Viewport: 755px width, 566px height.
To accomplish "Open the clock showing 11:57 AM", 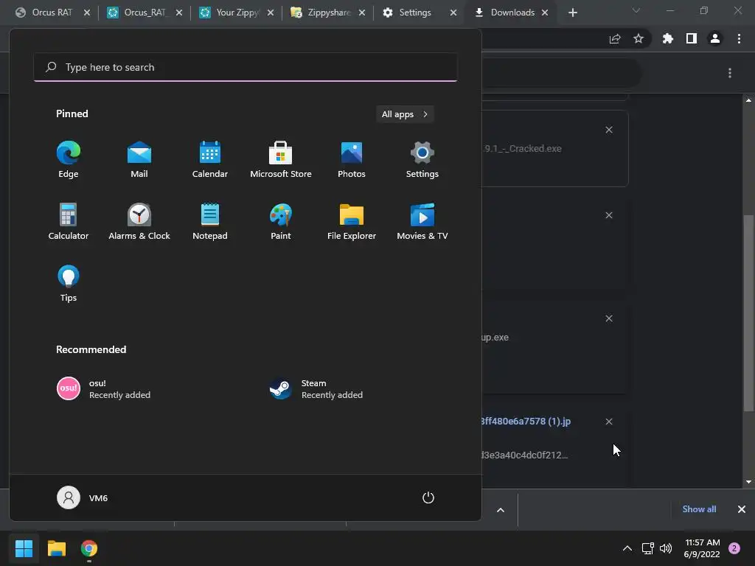I will click(x=702, y=548).
